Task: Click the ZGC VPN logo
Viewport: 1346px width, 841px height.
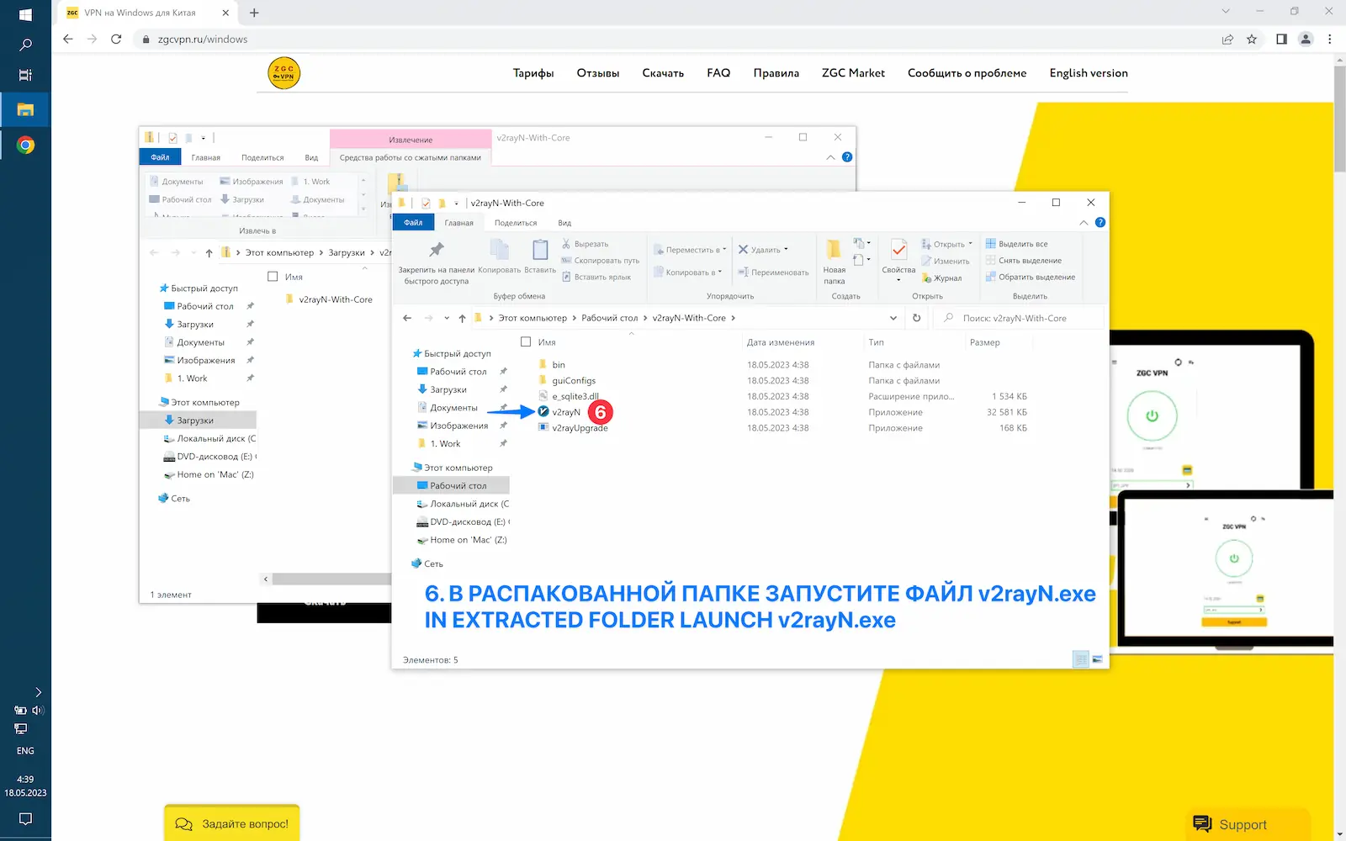Action: (x=284, y=73)
